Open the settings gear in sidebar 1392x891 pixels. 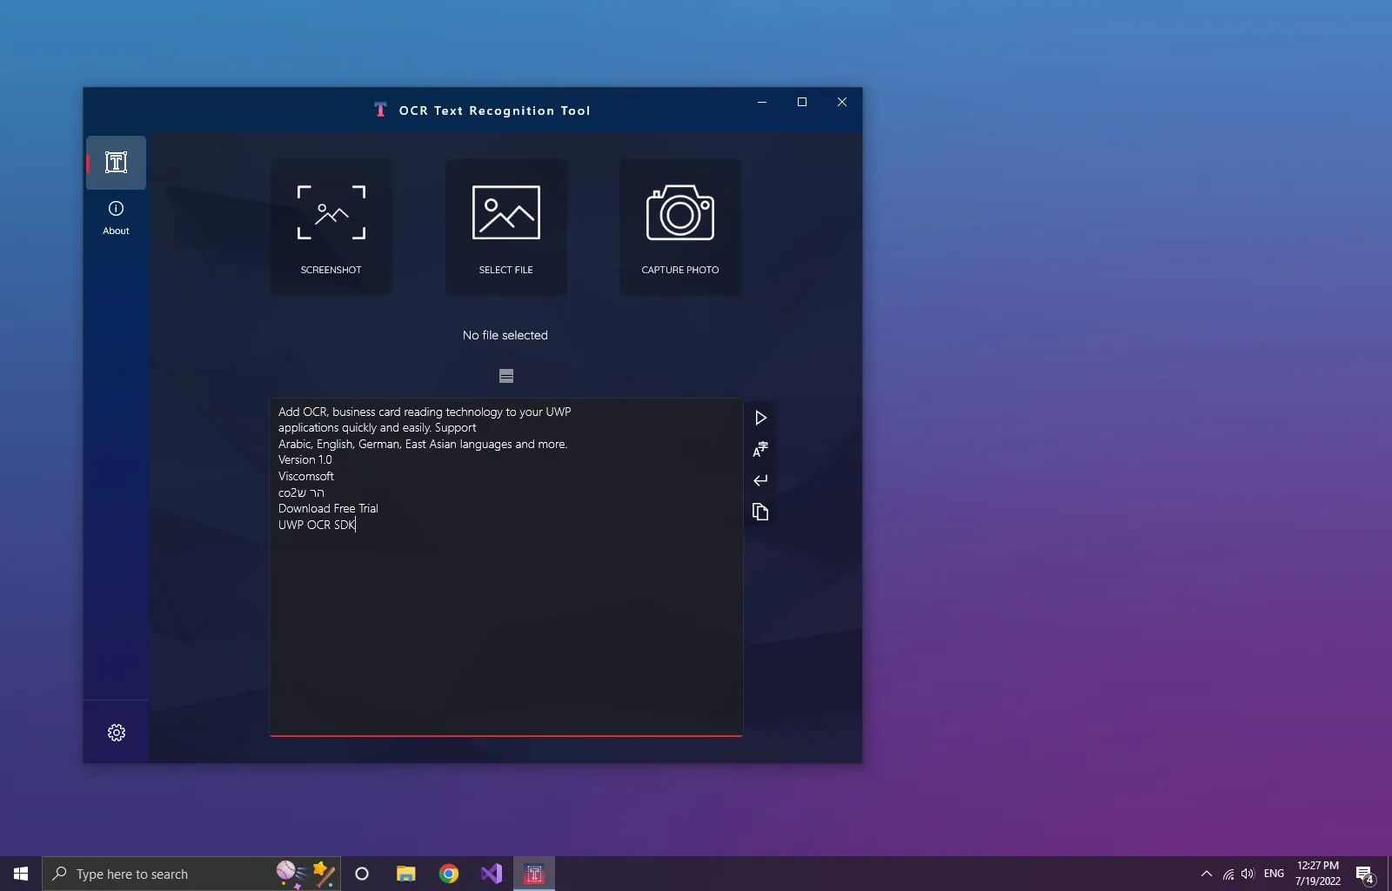coord(117,733)
